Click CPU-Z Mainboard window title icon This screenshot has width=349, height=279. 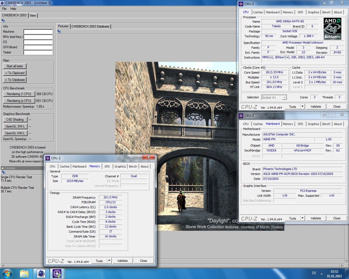241,116
